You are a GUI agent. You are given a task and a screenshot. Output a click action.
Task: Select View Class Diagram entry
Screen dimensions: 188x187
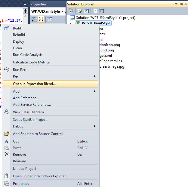coord(50,112)
